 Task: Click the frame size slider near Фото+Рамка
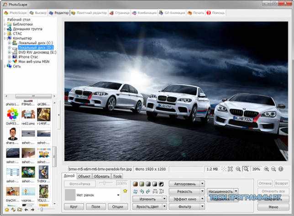coord(104,183)
